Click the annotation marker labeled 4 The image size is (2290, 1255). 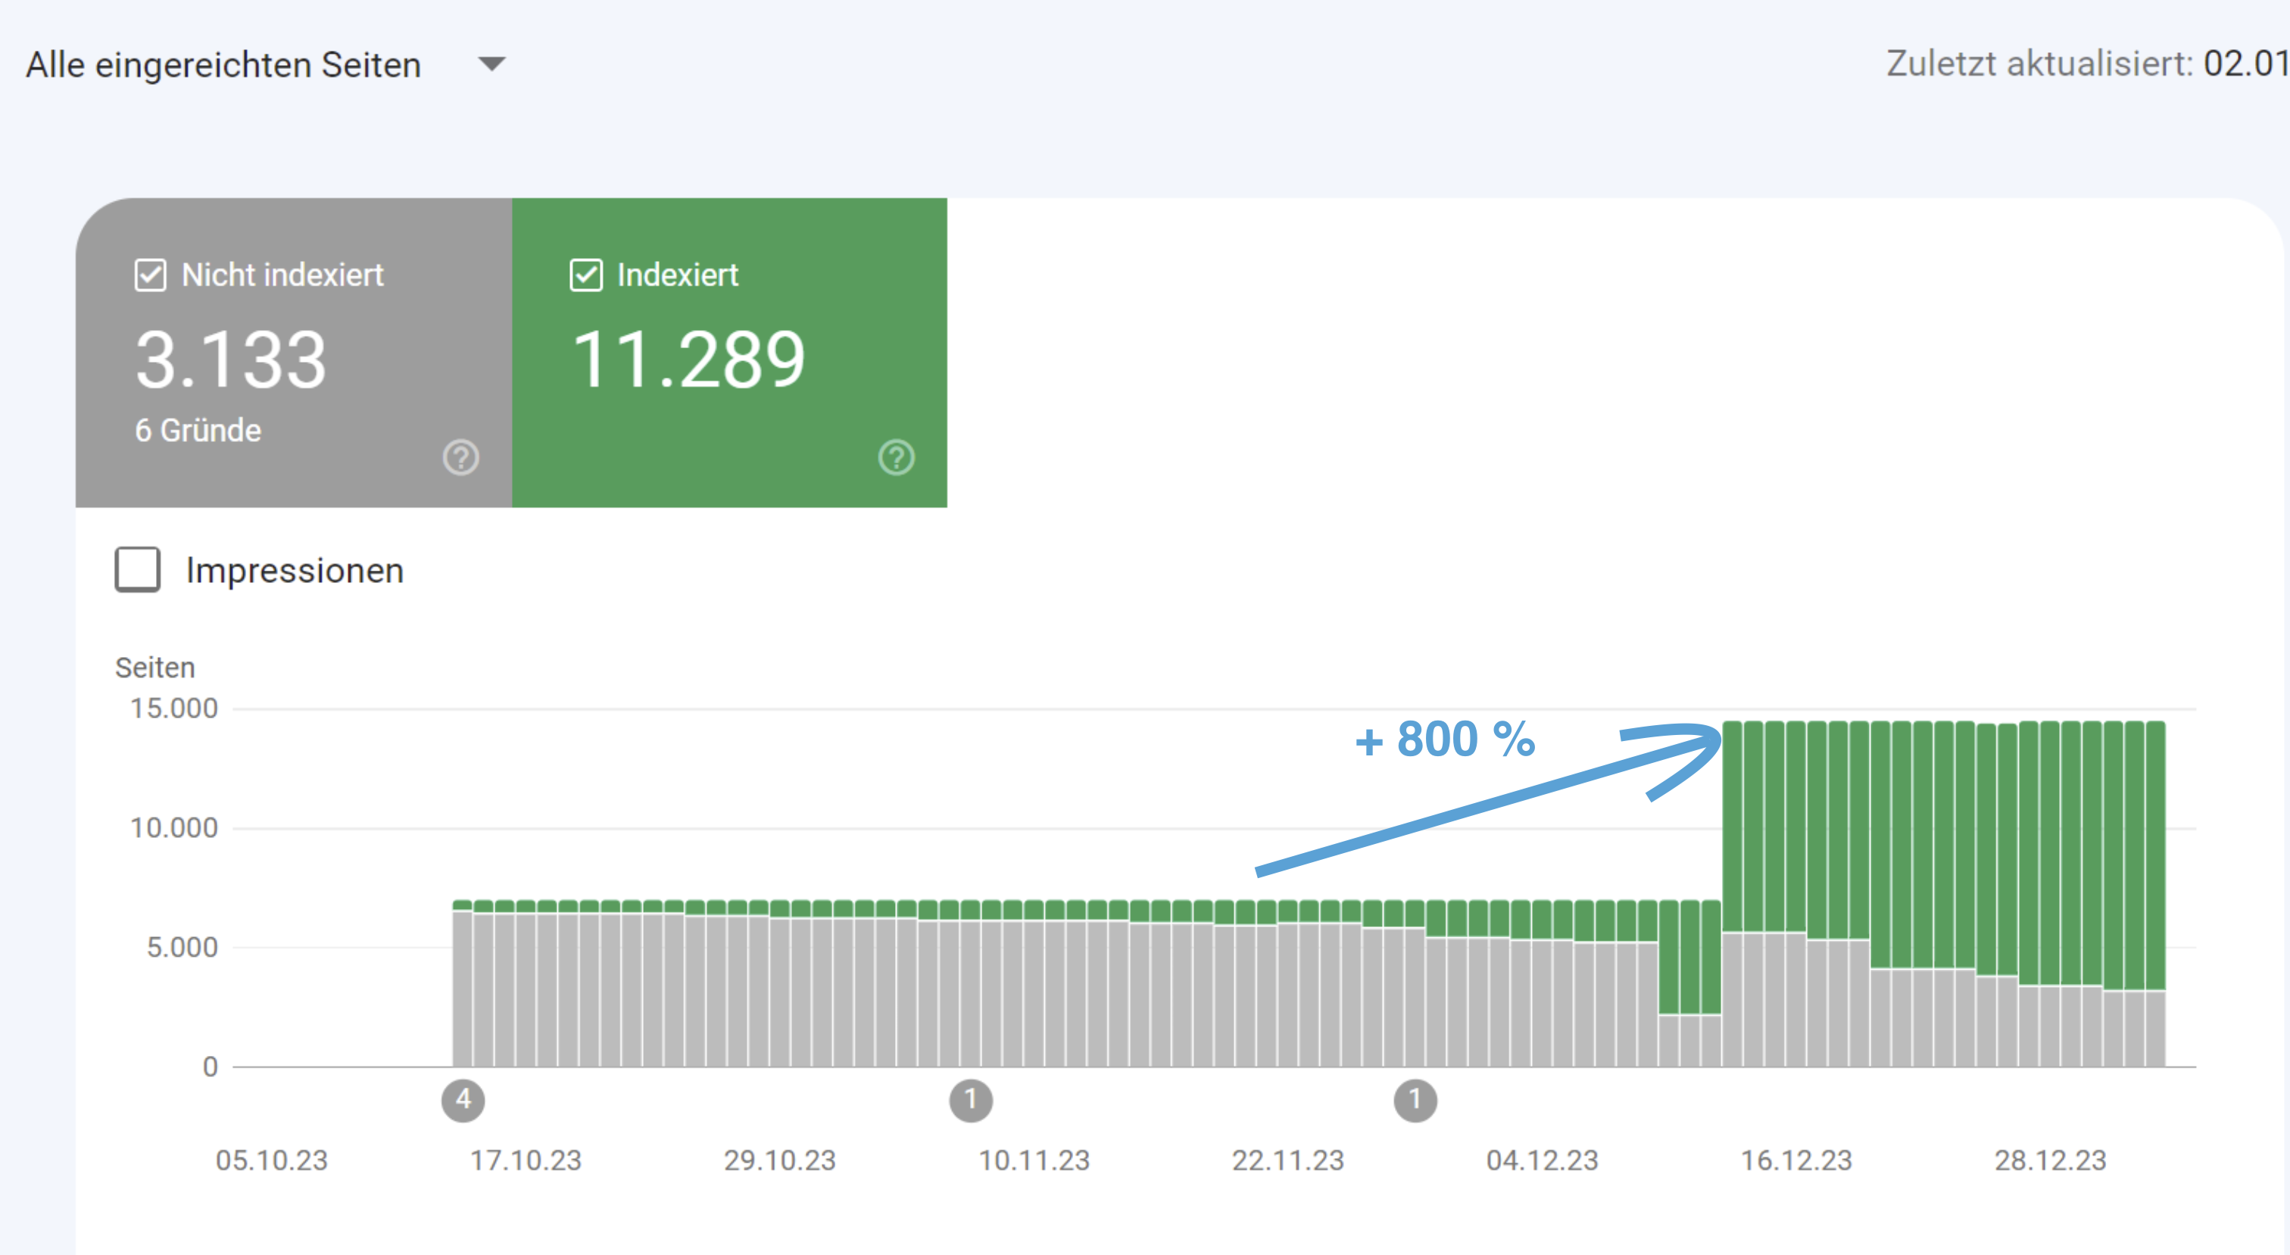click(x=463, y=1101)
